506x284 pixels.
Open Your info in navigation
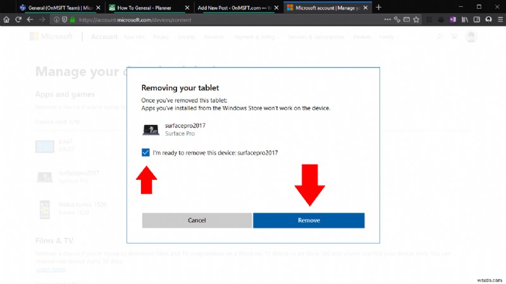(134, 37)
